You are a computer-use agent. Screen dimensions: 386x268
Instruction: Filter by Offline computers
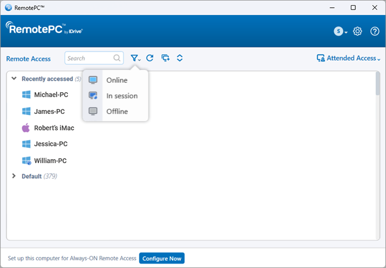click(117, 112)
